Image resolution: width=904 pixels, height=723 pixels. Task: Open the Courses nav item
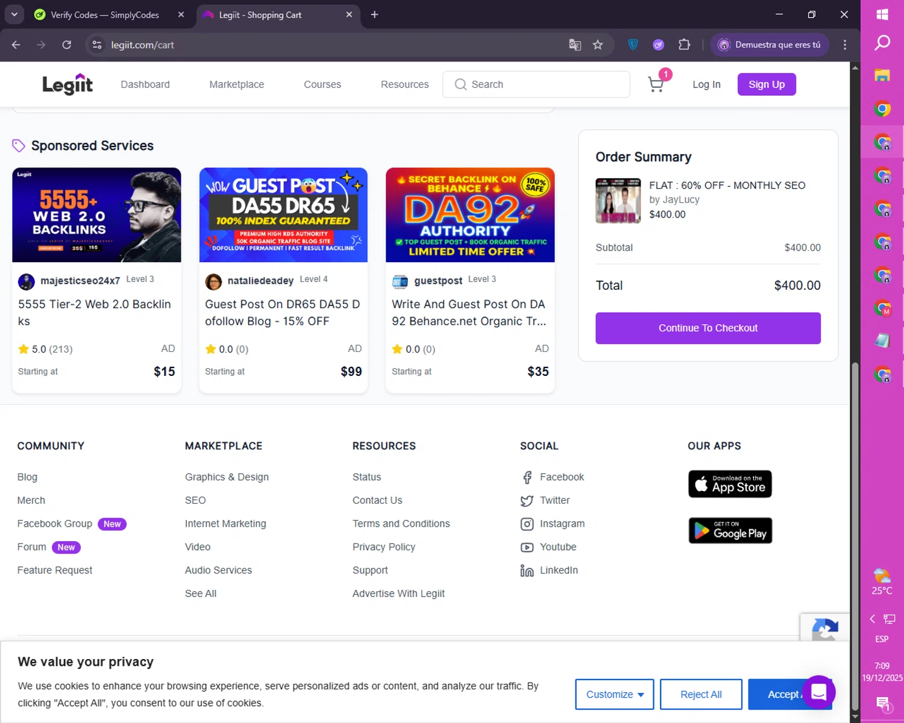click(322, 84)
